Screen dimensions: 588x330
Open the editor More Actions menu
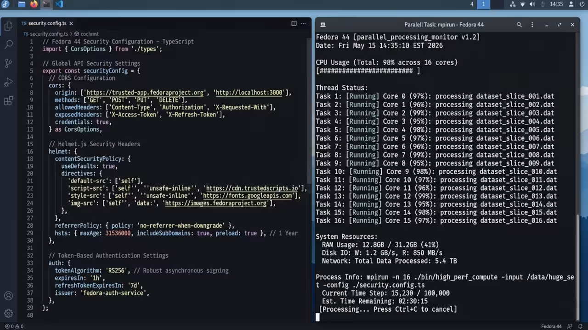pyautogui.click(x=304, y=23)
